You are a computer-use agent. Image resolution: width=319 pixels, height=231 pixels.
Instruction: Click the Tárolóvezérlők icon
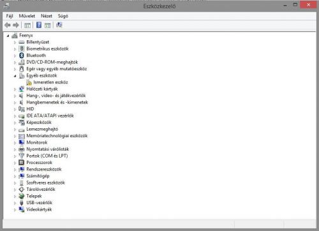tap(22, 190)
